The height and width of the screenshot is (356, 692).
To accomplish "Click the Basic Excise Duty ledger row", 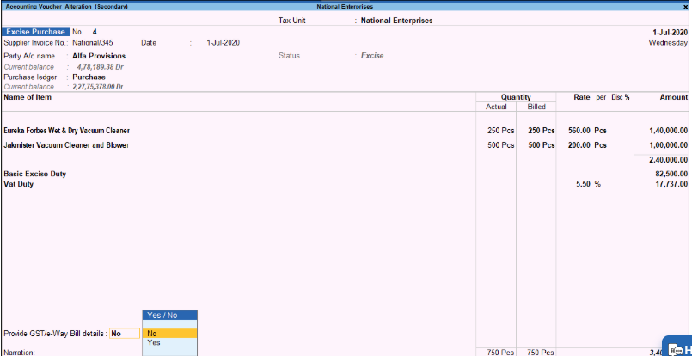I will pos(35,174).
